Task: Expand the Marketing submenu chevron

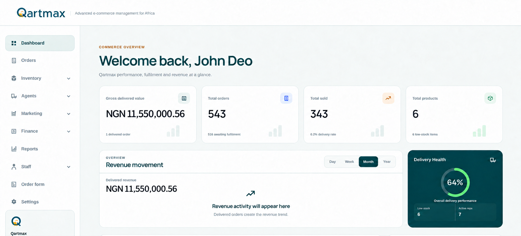Action: click(68, 114)
